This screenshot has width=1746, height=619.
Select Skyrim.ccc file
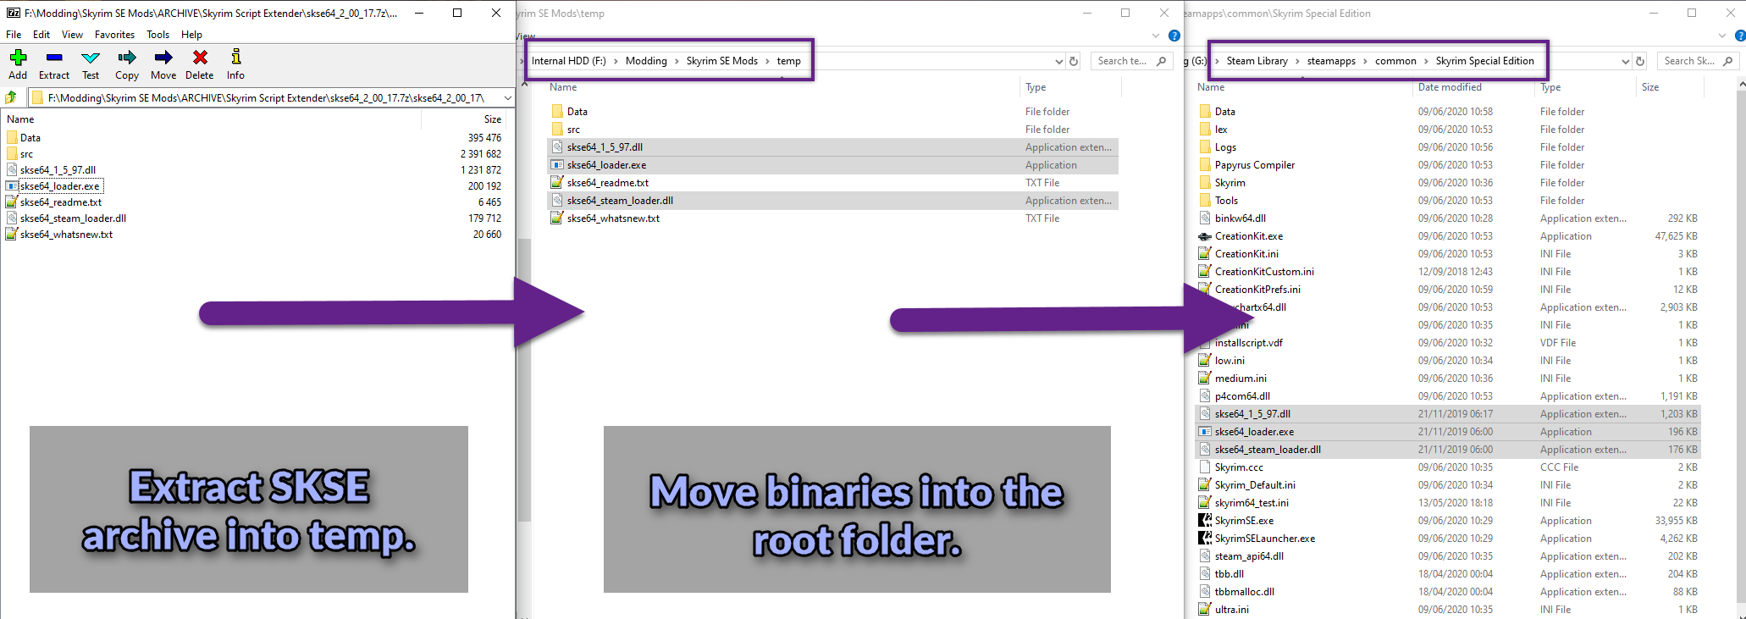point(1239,467)
